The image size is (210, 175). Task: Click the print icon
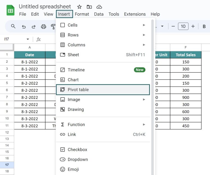coord(43,27)
